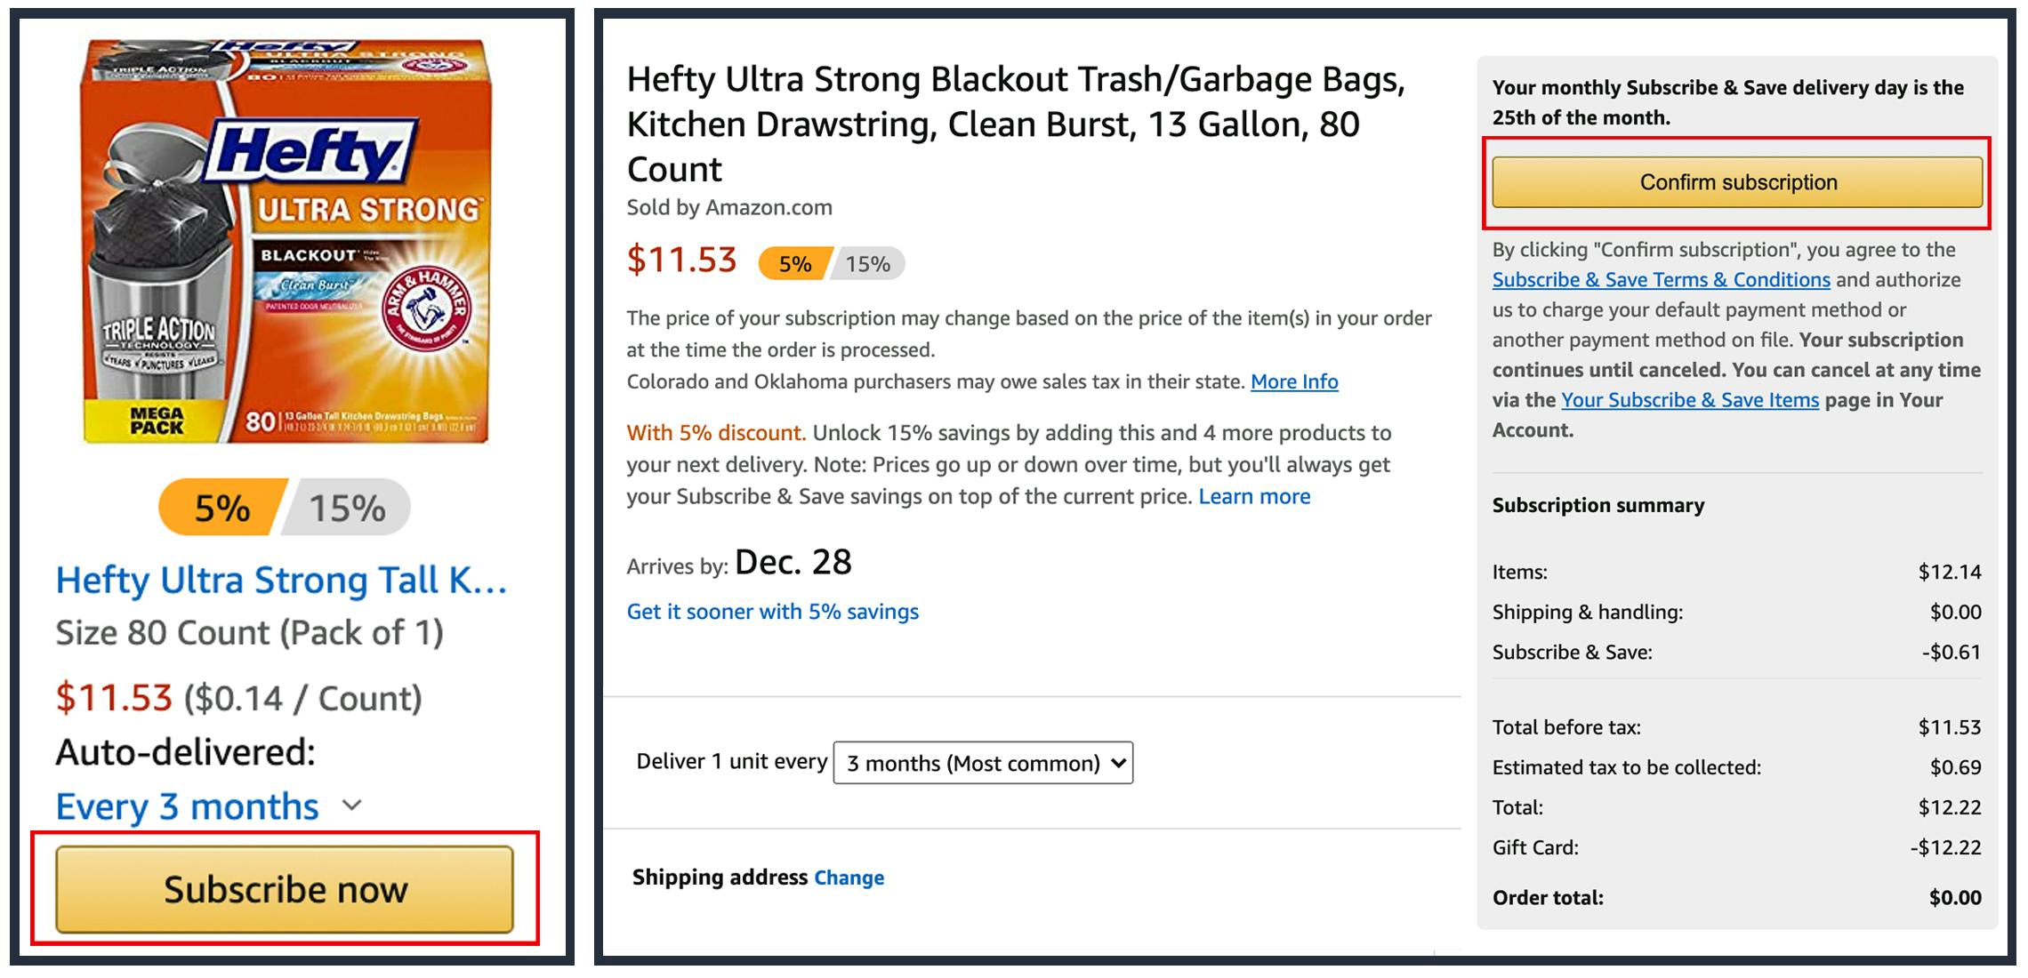The width and height of the screenshot is (2028, 978).
Task: Expand the Every 3 months frequency chevron
Action: [352, 806]
